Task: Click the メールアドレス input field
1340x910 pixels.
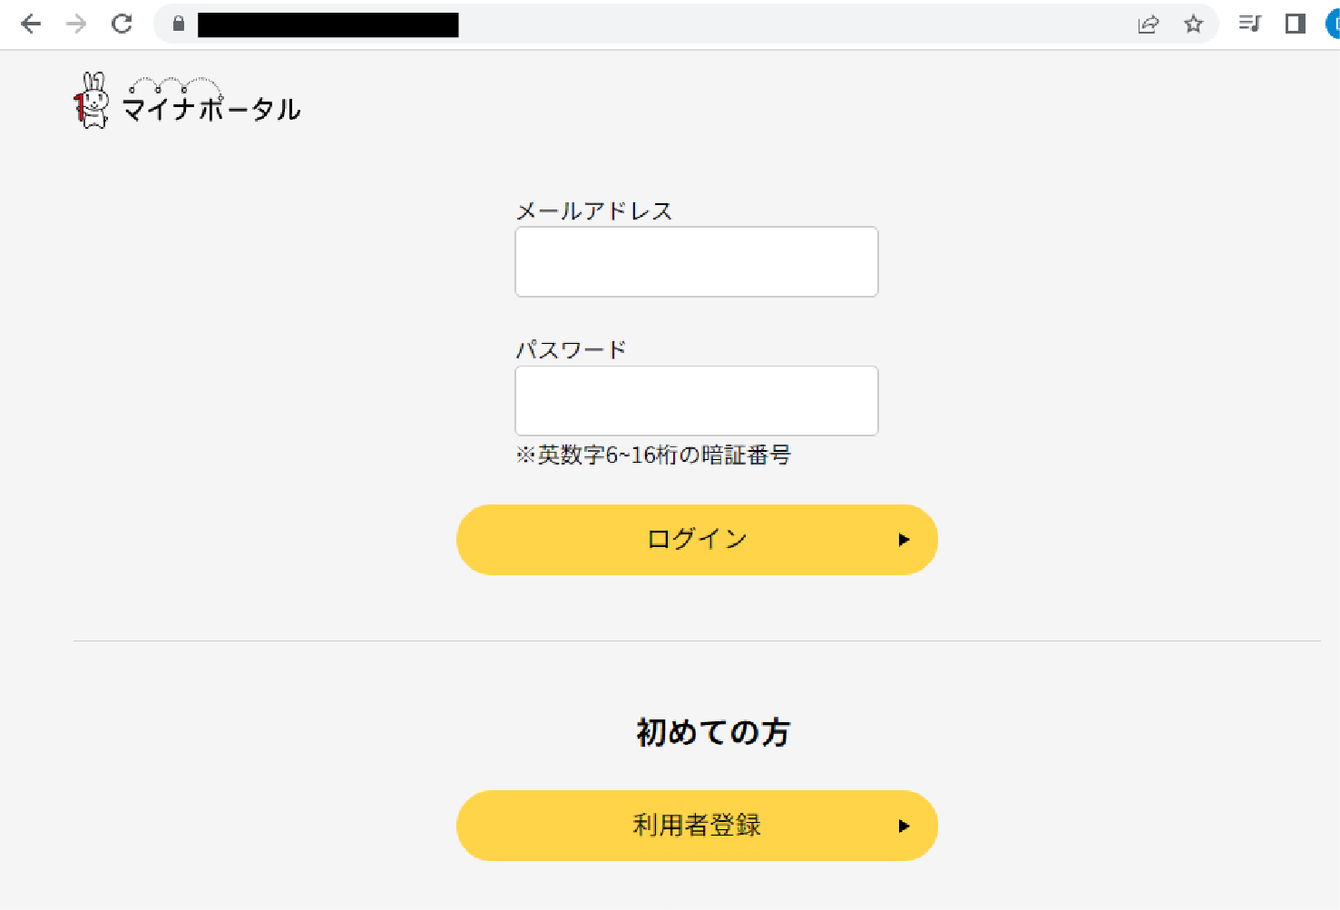Action: point(696,261)
